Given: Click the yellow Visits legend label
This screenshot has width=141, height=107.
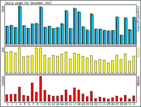Looking at the screenshot, I should [x=138, y=53].
